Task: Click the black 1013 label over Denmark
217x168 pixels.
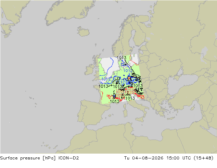Action: tap(122, 58)
